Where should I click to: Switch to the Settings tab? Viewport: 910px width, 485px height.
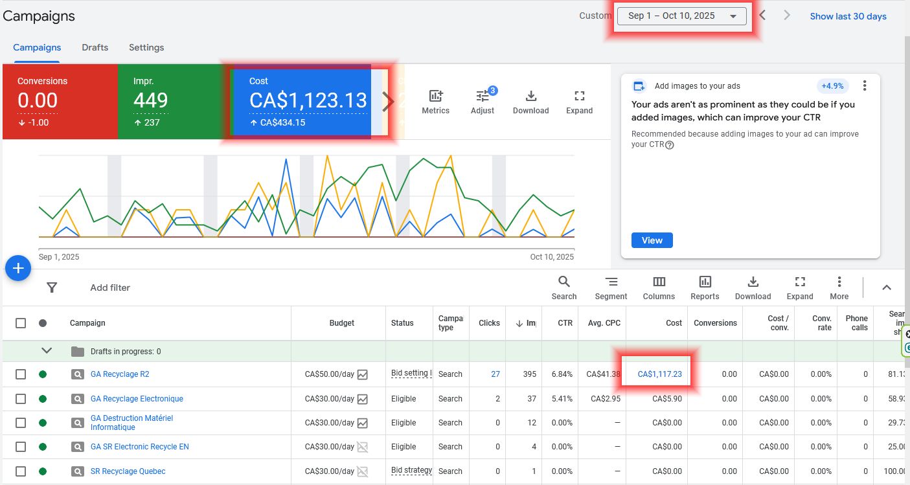tap(146, 47)
